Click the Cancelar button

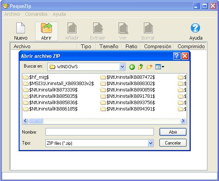click(173, 143)
